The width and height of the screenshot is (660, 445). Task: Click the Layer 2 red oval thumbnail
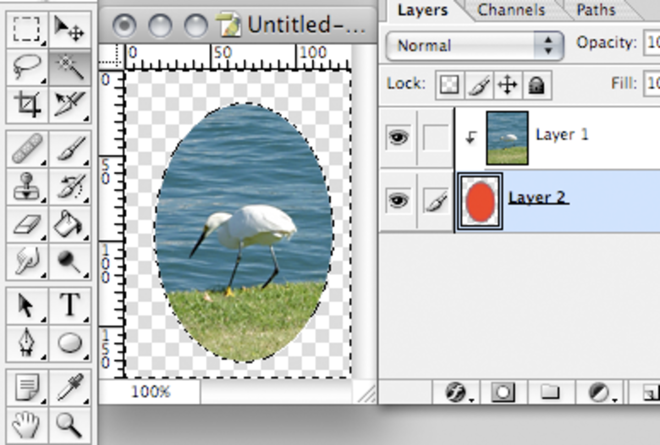click(x=480, y=201)
